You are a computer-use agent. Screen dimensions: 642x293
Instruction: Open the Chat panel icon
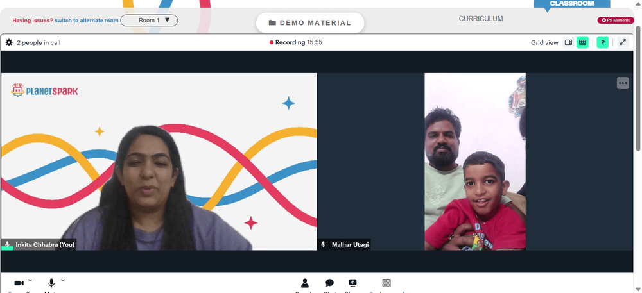pyautogui.click(x=329, y=283)
